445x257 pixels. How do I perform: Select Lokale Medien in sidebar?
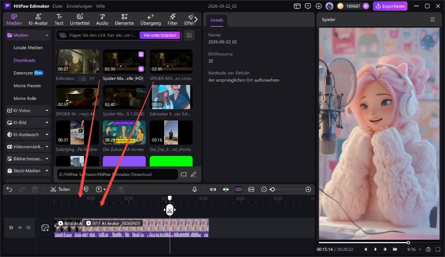pyautogui.click(x=28, y=48)
